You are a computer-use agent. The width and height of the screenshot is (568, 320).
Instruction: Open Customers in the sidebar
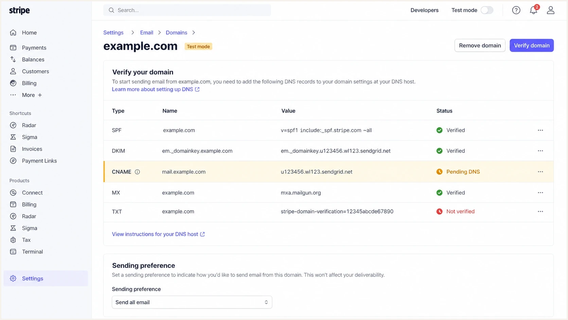point(35,71)
